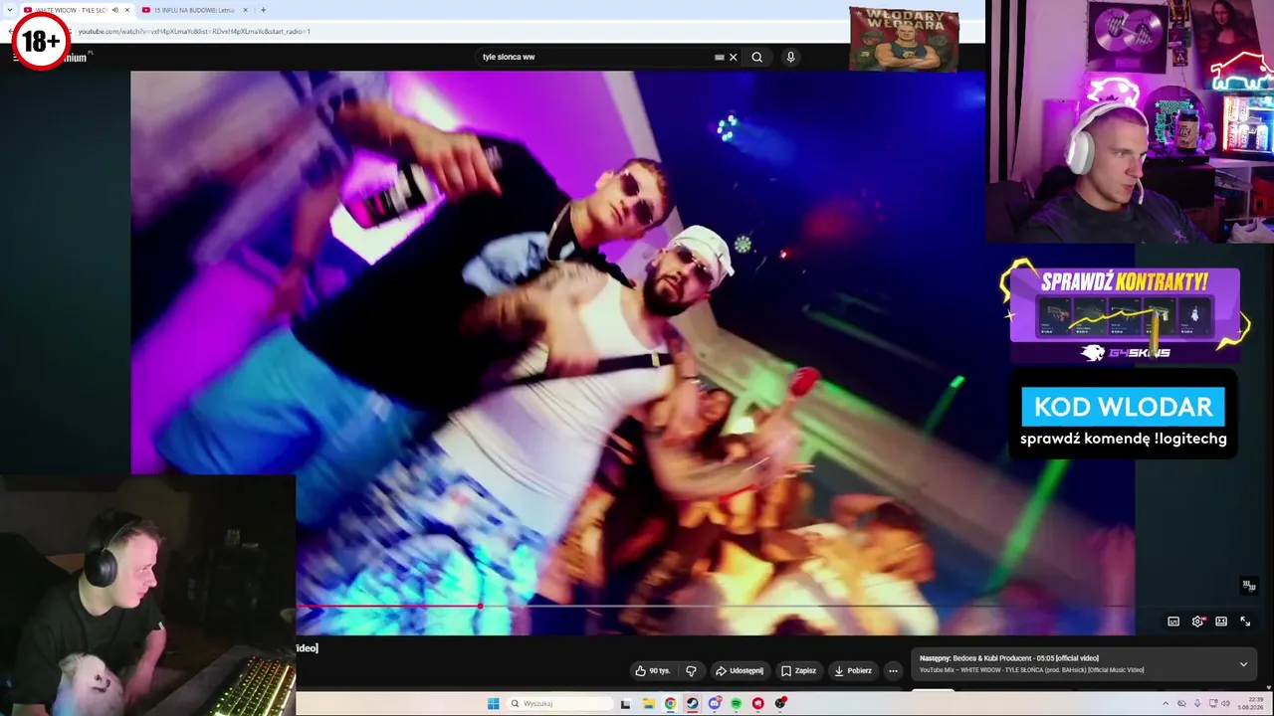The width and height of the screenshot is (1274, 716).
Task: Click the Wyszukaj taskbar search box
Action: pyautogui.click(x=559, y=703)
